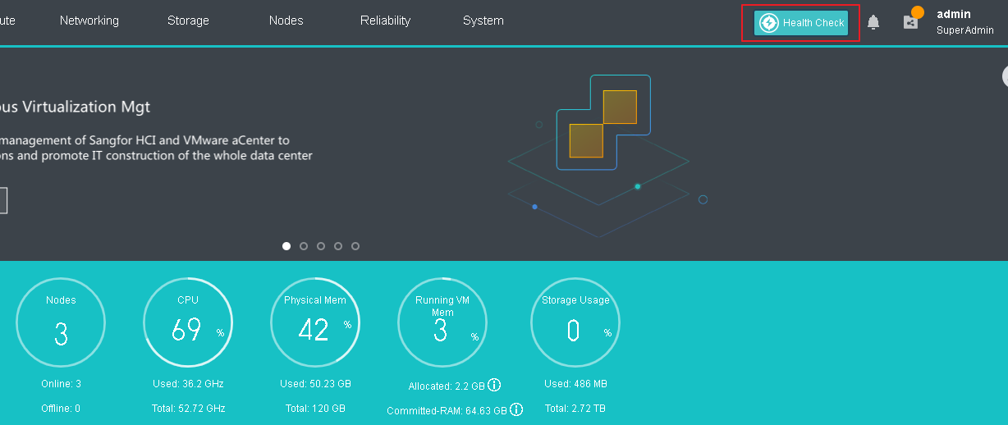
Task: Click the info icon beside Allocated 2.2 GB
Action: pos(494,386)
